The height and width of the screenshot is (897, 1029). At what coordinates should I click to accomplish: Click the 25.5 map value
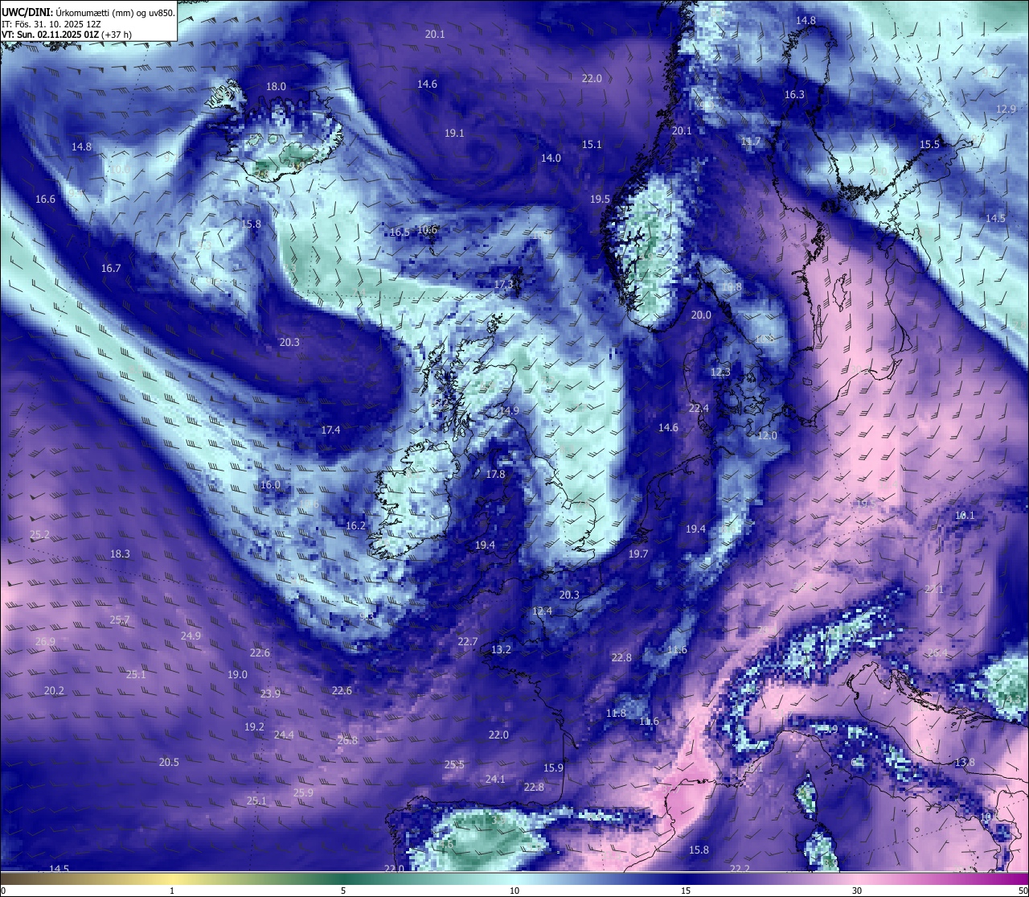coord(454,764)
